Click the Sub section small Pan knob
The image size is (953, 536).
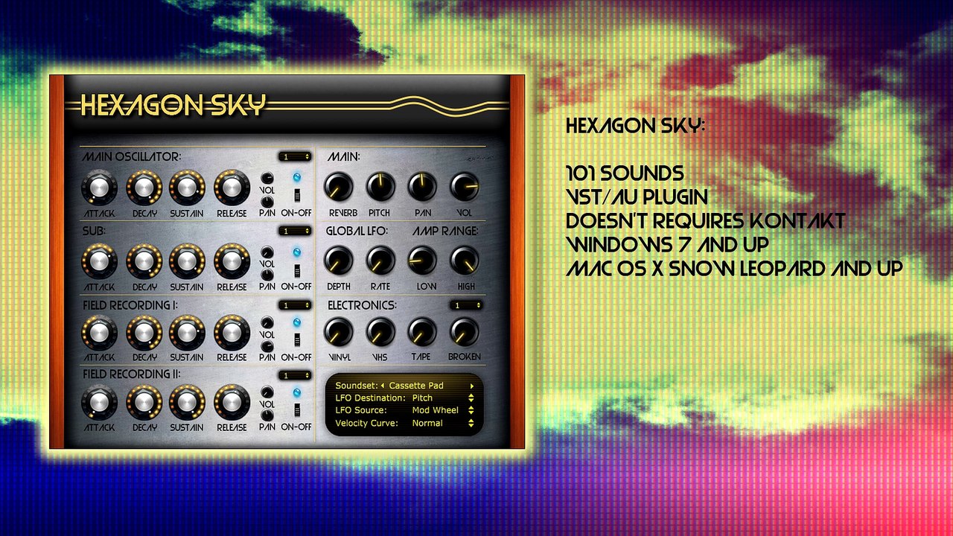[x=267, y=275]
